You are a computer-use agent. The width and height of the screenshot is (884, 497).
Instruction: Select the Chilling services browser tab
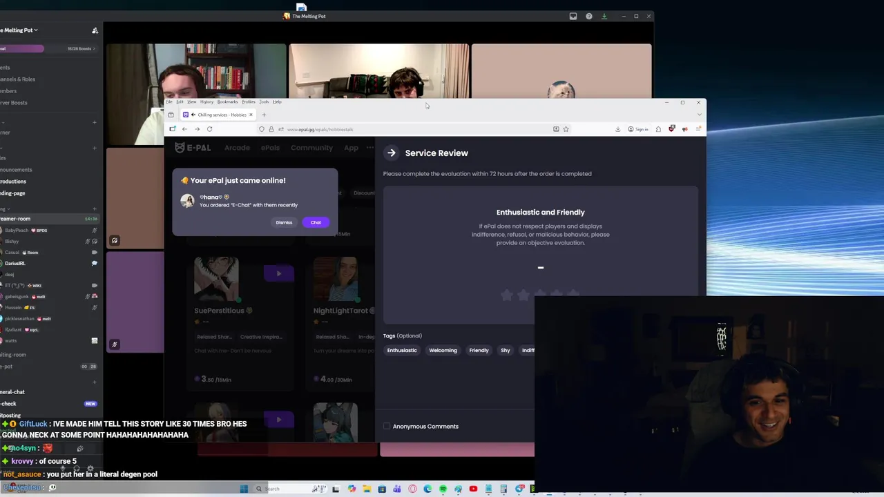[218, 115]
